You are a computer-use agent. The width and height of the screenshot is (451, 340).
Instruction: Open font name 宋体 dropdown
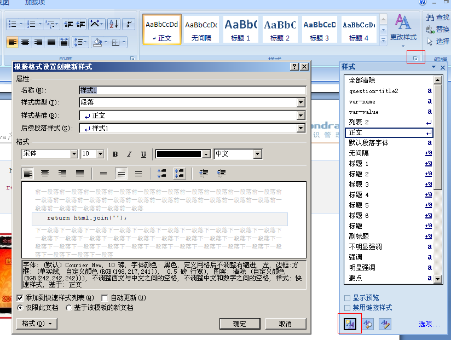[74, 154]
